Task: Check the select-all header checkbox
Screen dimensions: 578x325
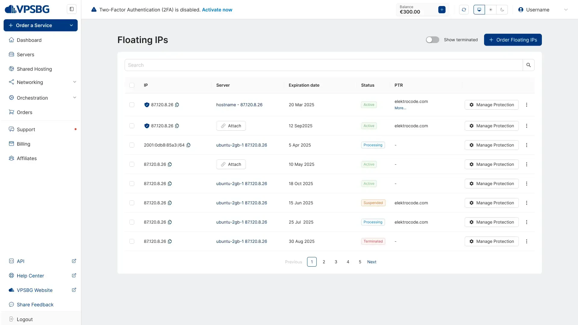Action: pyautogui.click(x=132, y=85)
